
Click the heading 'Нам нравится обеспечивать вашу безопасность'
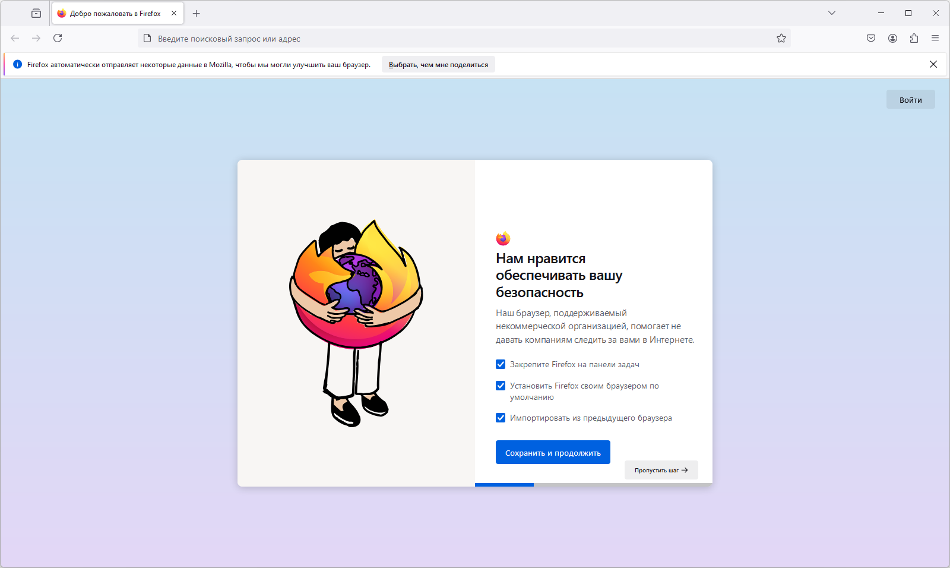point(559,275)
